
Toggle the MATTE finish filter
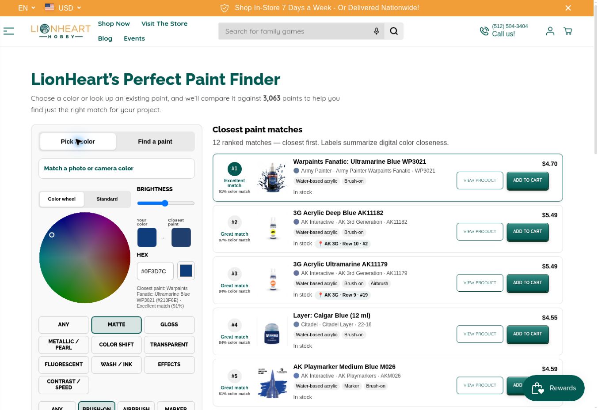117,325
